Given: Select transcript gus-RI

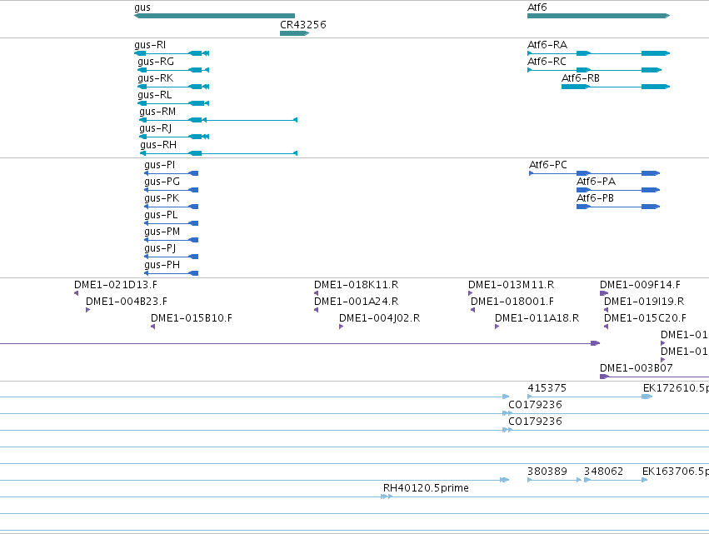Looking at the screenshot, I should click(x=172, y=53).
